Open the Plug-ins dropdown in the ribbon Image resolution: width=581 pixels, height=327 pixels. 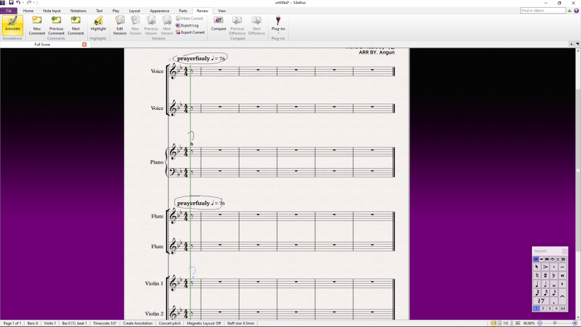coord(278,24)
